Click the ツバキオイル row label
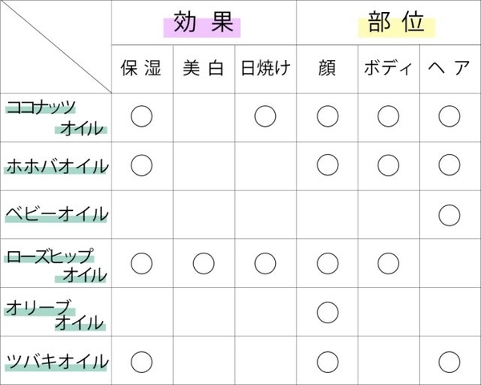This screenshot has height=385, width=481. point(56,362)
